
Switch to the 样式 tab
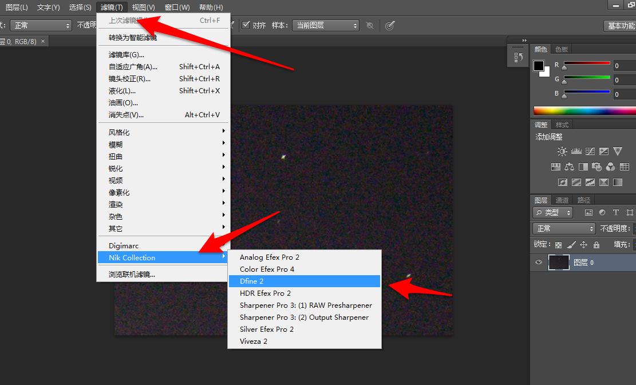(562, 125)
